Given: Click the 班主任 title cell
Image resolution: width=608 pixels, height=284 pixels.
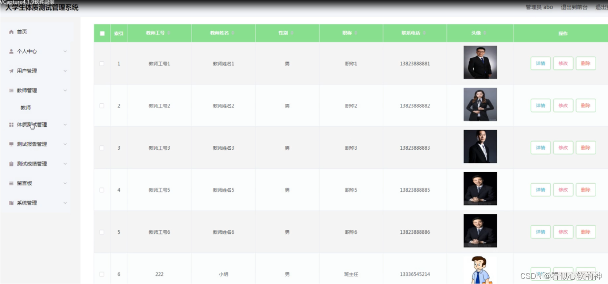Looking at the screenshot, I should pos(351,274).
